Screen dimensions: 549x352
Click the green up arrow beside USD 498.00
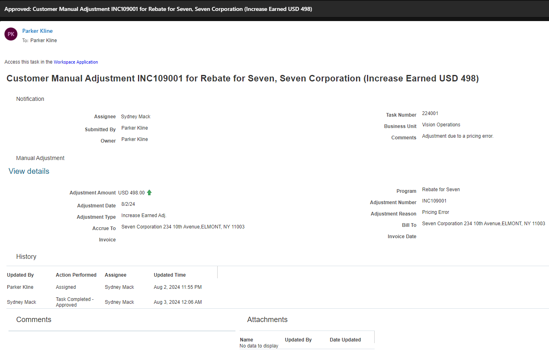point(149,192)
